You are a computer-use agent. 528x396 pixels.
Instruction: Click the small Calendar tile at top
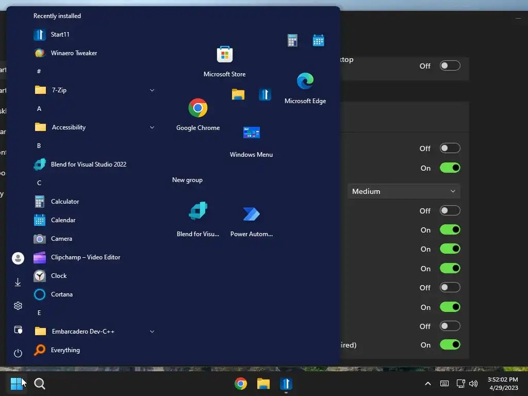318,41
